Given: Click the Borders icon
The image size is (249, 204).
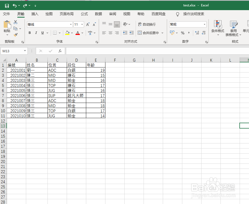Looking at the screenshot, I should (55, 33).
